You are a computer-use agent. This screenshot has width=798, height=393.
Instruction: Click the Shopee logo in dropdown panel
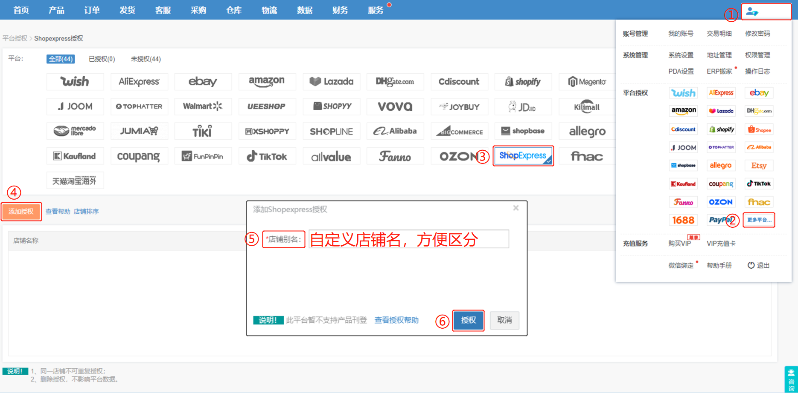tap(759, 129)
